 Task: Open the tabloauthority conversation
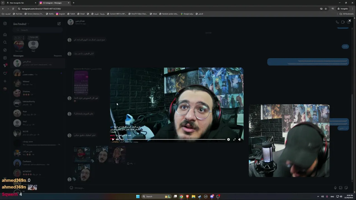coord(37,103)
